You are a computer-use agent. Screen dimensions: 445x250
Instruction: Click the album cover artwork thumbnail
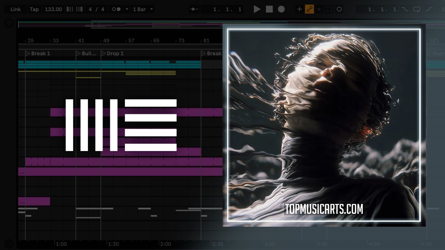(x=324, y=125)
